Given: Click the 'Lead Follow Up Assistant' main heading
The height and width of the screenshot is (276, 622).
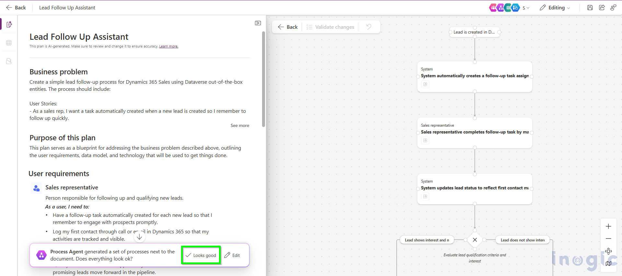Looking at the screenshot, I should coord(79,37).
